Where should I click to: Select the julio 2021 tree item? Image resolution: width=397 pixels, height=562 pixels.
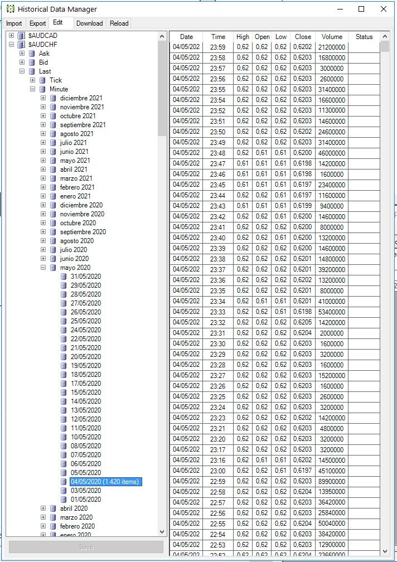(x=74, y=143)
